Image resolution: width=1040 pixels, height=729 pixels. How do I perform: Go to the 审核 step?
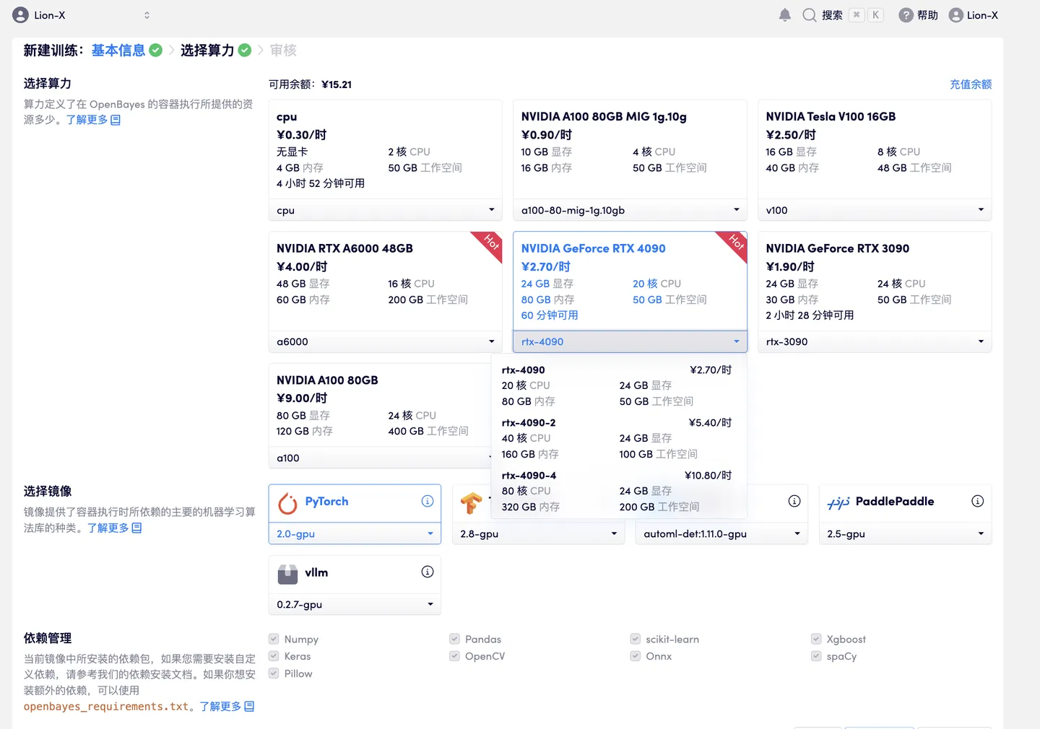[x=282, y=50]
